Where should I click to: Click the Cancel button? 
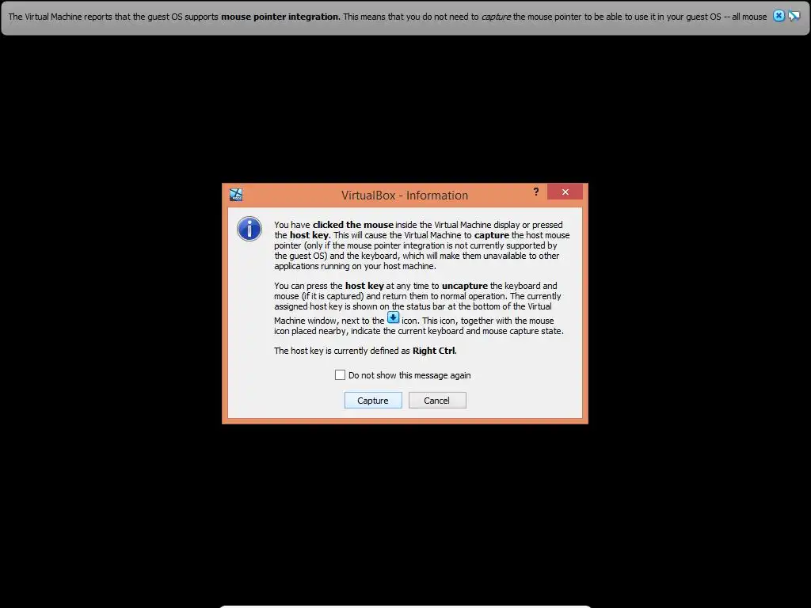pyautogui.click(x=437, y=400)
